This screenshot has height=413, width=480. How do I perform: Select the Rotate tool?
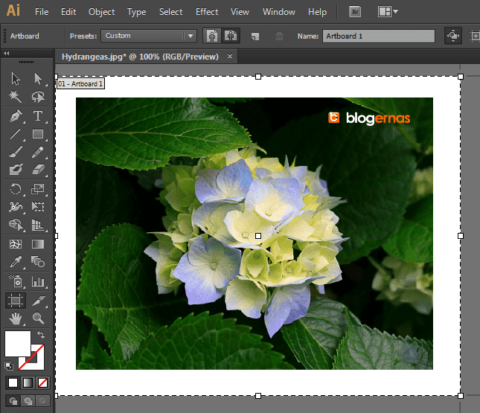pos(16,188)
